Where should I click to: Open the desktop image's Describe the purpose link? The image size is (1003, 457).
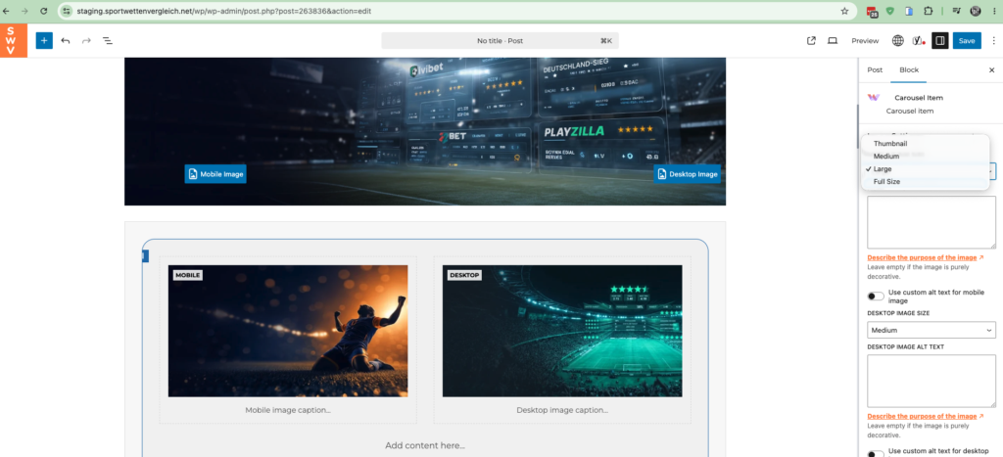925,416
